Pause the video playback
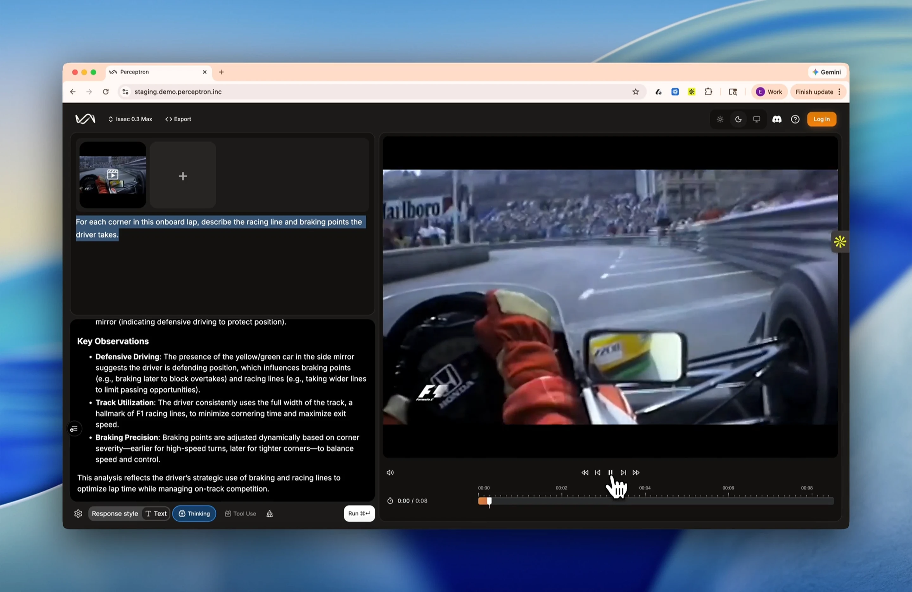This screenshot has width=912, height=592. (x=611, y=473)
